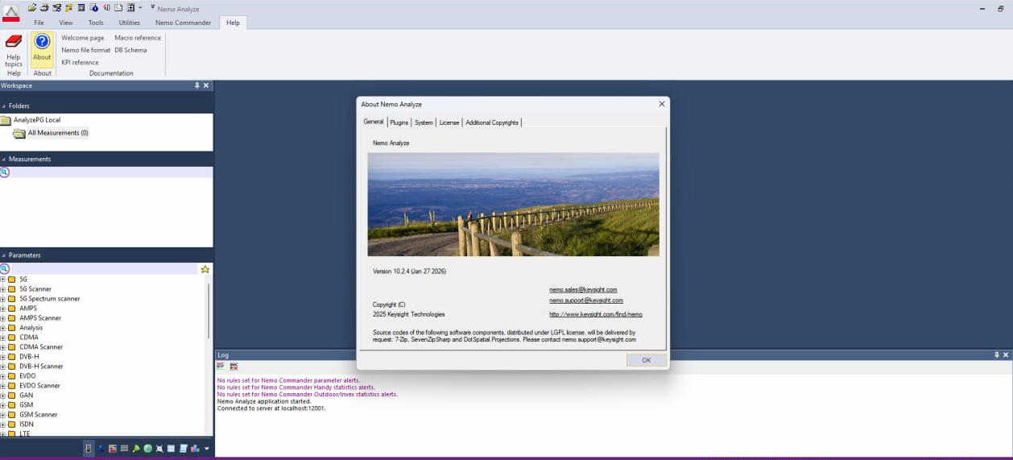The height and width of the screenshot is (460, 1013).
Task: Click the table grid icon in Workspace bottom toolbar
Action: (172, 449)
